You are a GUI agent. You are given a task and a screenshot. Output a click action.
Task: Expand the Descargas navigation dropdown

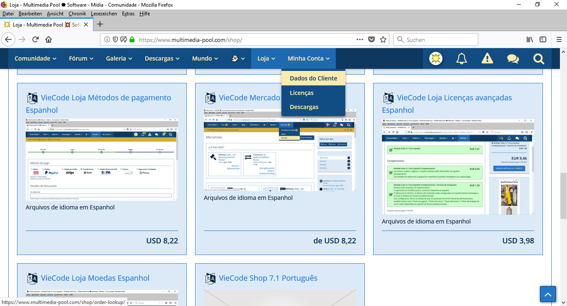[162, 58]
